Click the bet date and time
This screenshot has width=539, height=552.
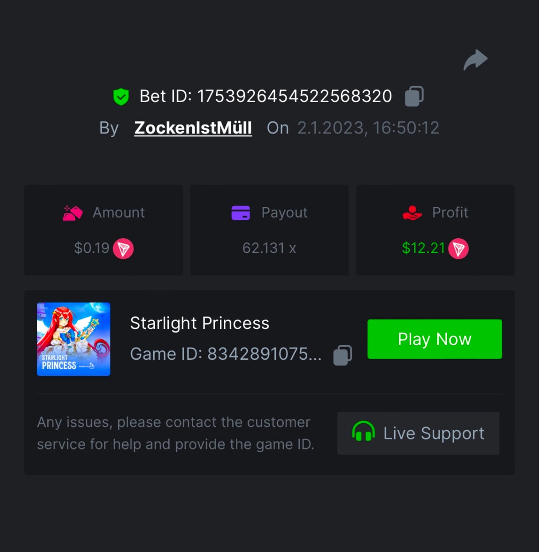point(368,128)
